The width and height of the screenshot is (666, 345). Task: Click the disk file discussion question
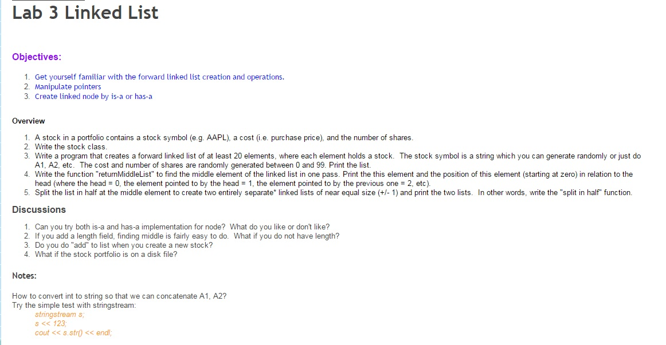pyautogui.click(x=106, y=254)
